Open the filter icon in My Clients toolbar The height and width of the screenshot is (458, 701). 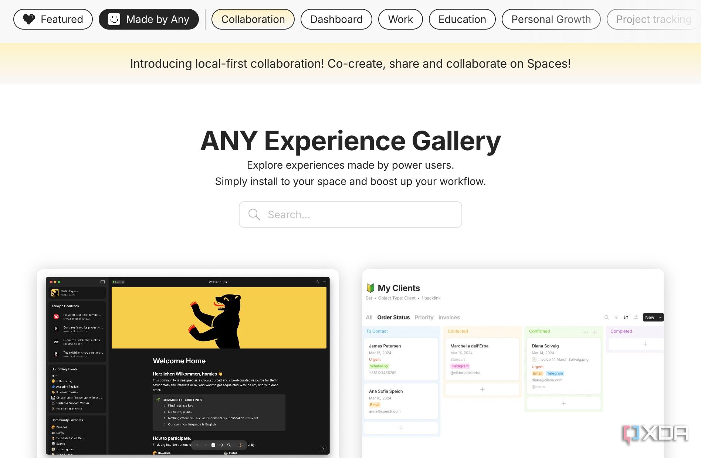[x=616, y=317]
